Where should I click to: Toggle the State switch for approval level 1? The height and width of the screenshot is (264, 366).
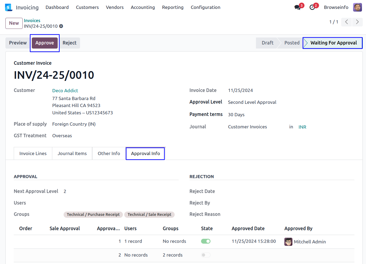pos(206,241)
